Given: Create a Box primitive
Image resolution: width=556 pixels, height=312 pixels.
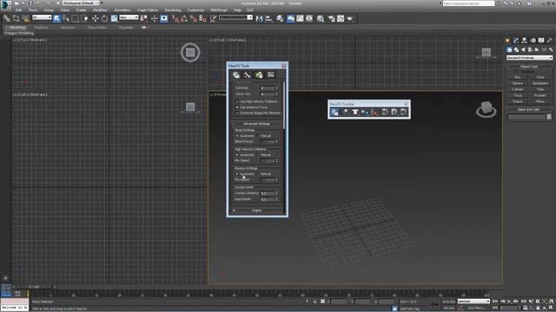Looking at the screenshot, I should [x=518, y=77].
